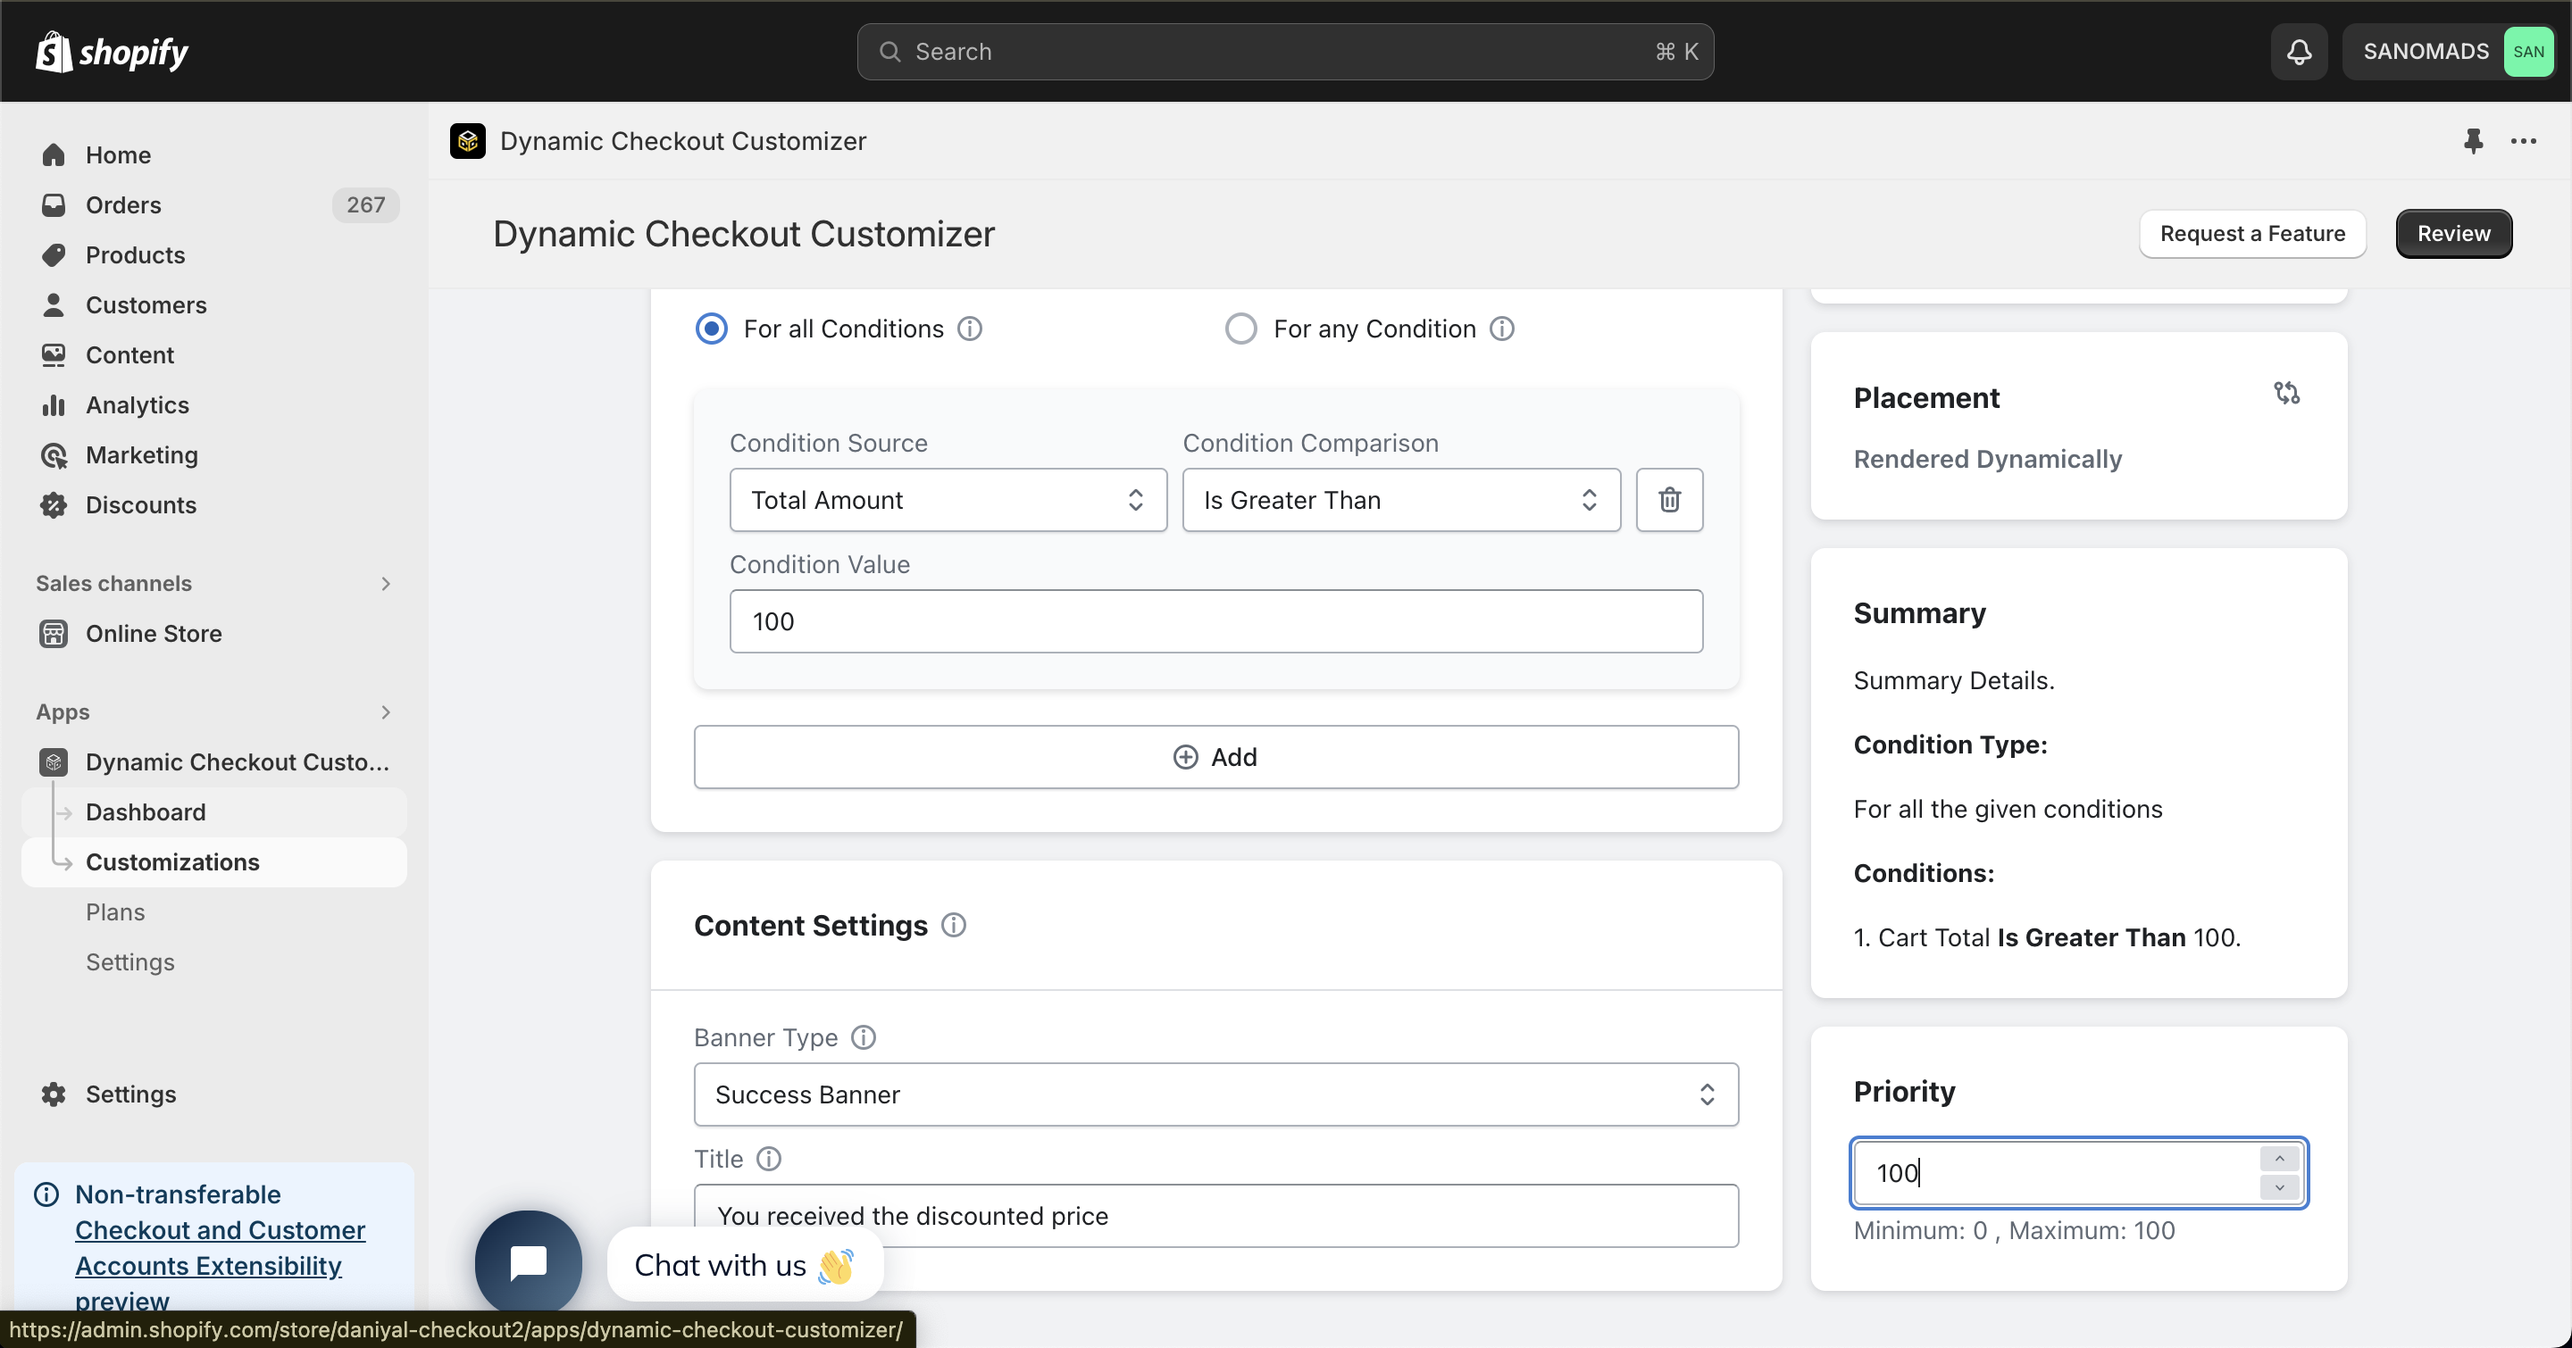Select the For all Conditions radio button
The height and width of the screenshot is (1348, 2572).
tap(711, 329)
